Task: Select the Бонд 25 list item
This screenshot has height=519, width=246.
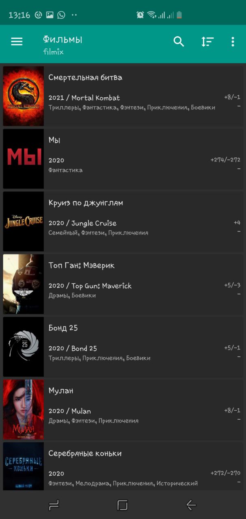Action: pyautogui.click(x=123, y=347)
